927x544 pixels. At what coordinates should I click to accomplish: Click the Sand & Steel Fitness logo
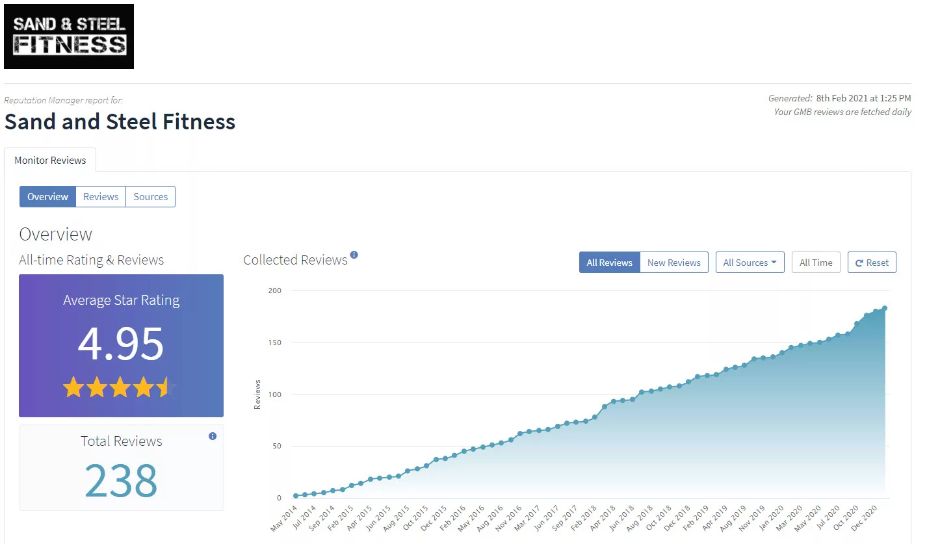69,36
